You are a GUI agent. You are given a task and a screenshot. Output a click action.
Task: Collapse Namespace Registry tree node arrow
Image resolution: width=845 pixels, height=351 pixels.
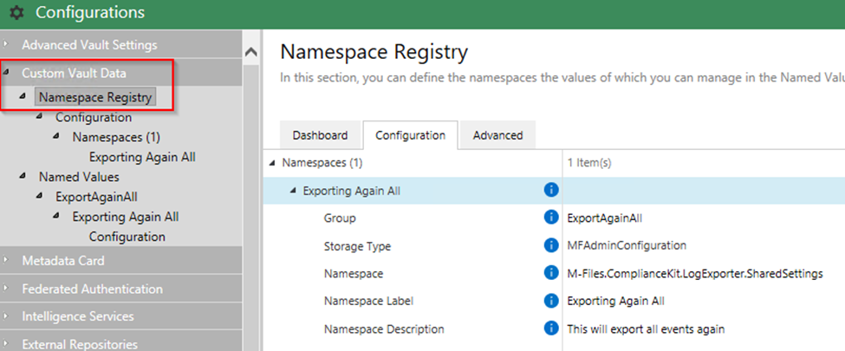(x=22, y=96)
